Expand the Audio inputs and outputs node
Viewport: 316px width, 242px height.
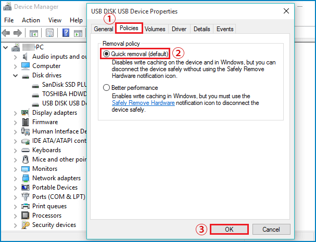pyautogui.click(x=16, y=57)
